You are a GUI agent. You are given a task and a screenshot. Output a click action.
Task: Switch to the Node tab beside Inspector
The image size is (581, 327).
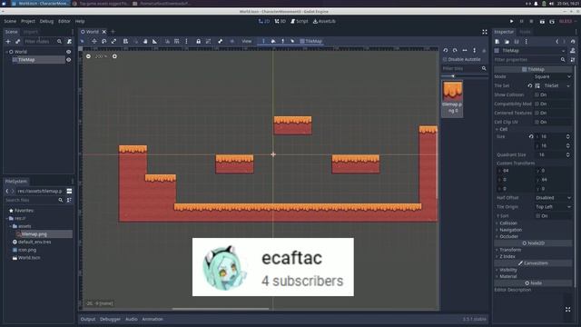click(x=525, y=32)
